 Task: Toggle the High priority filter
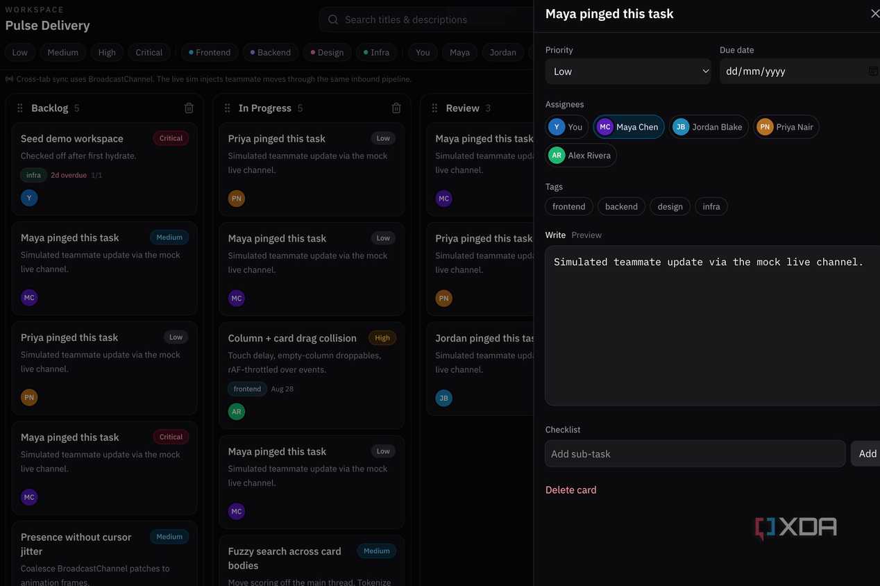coord(107,52)
